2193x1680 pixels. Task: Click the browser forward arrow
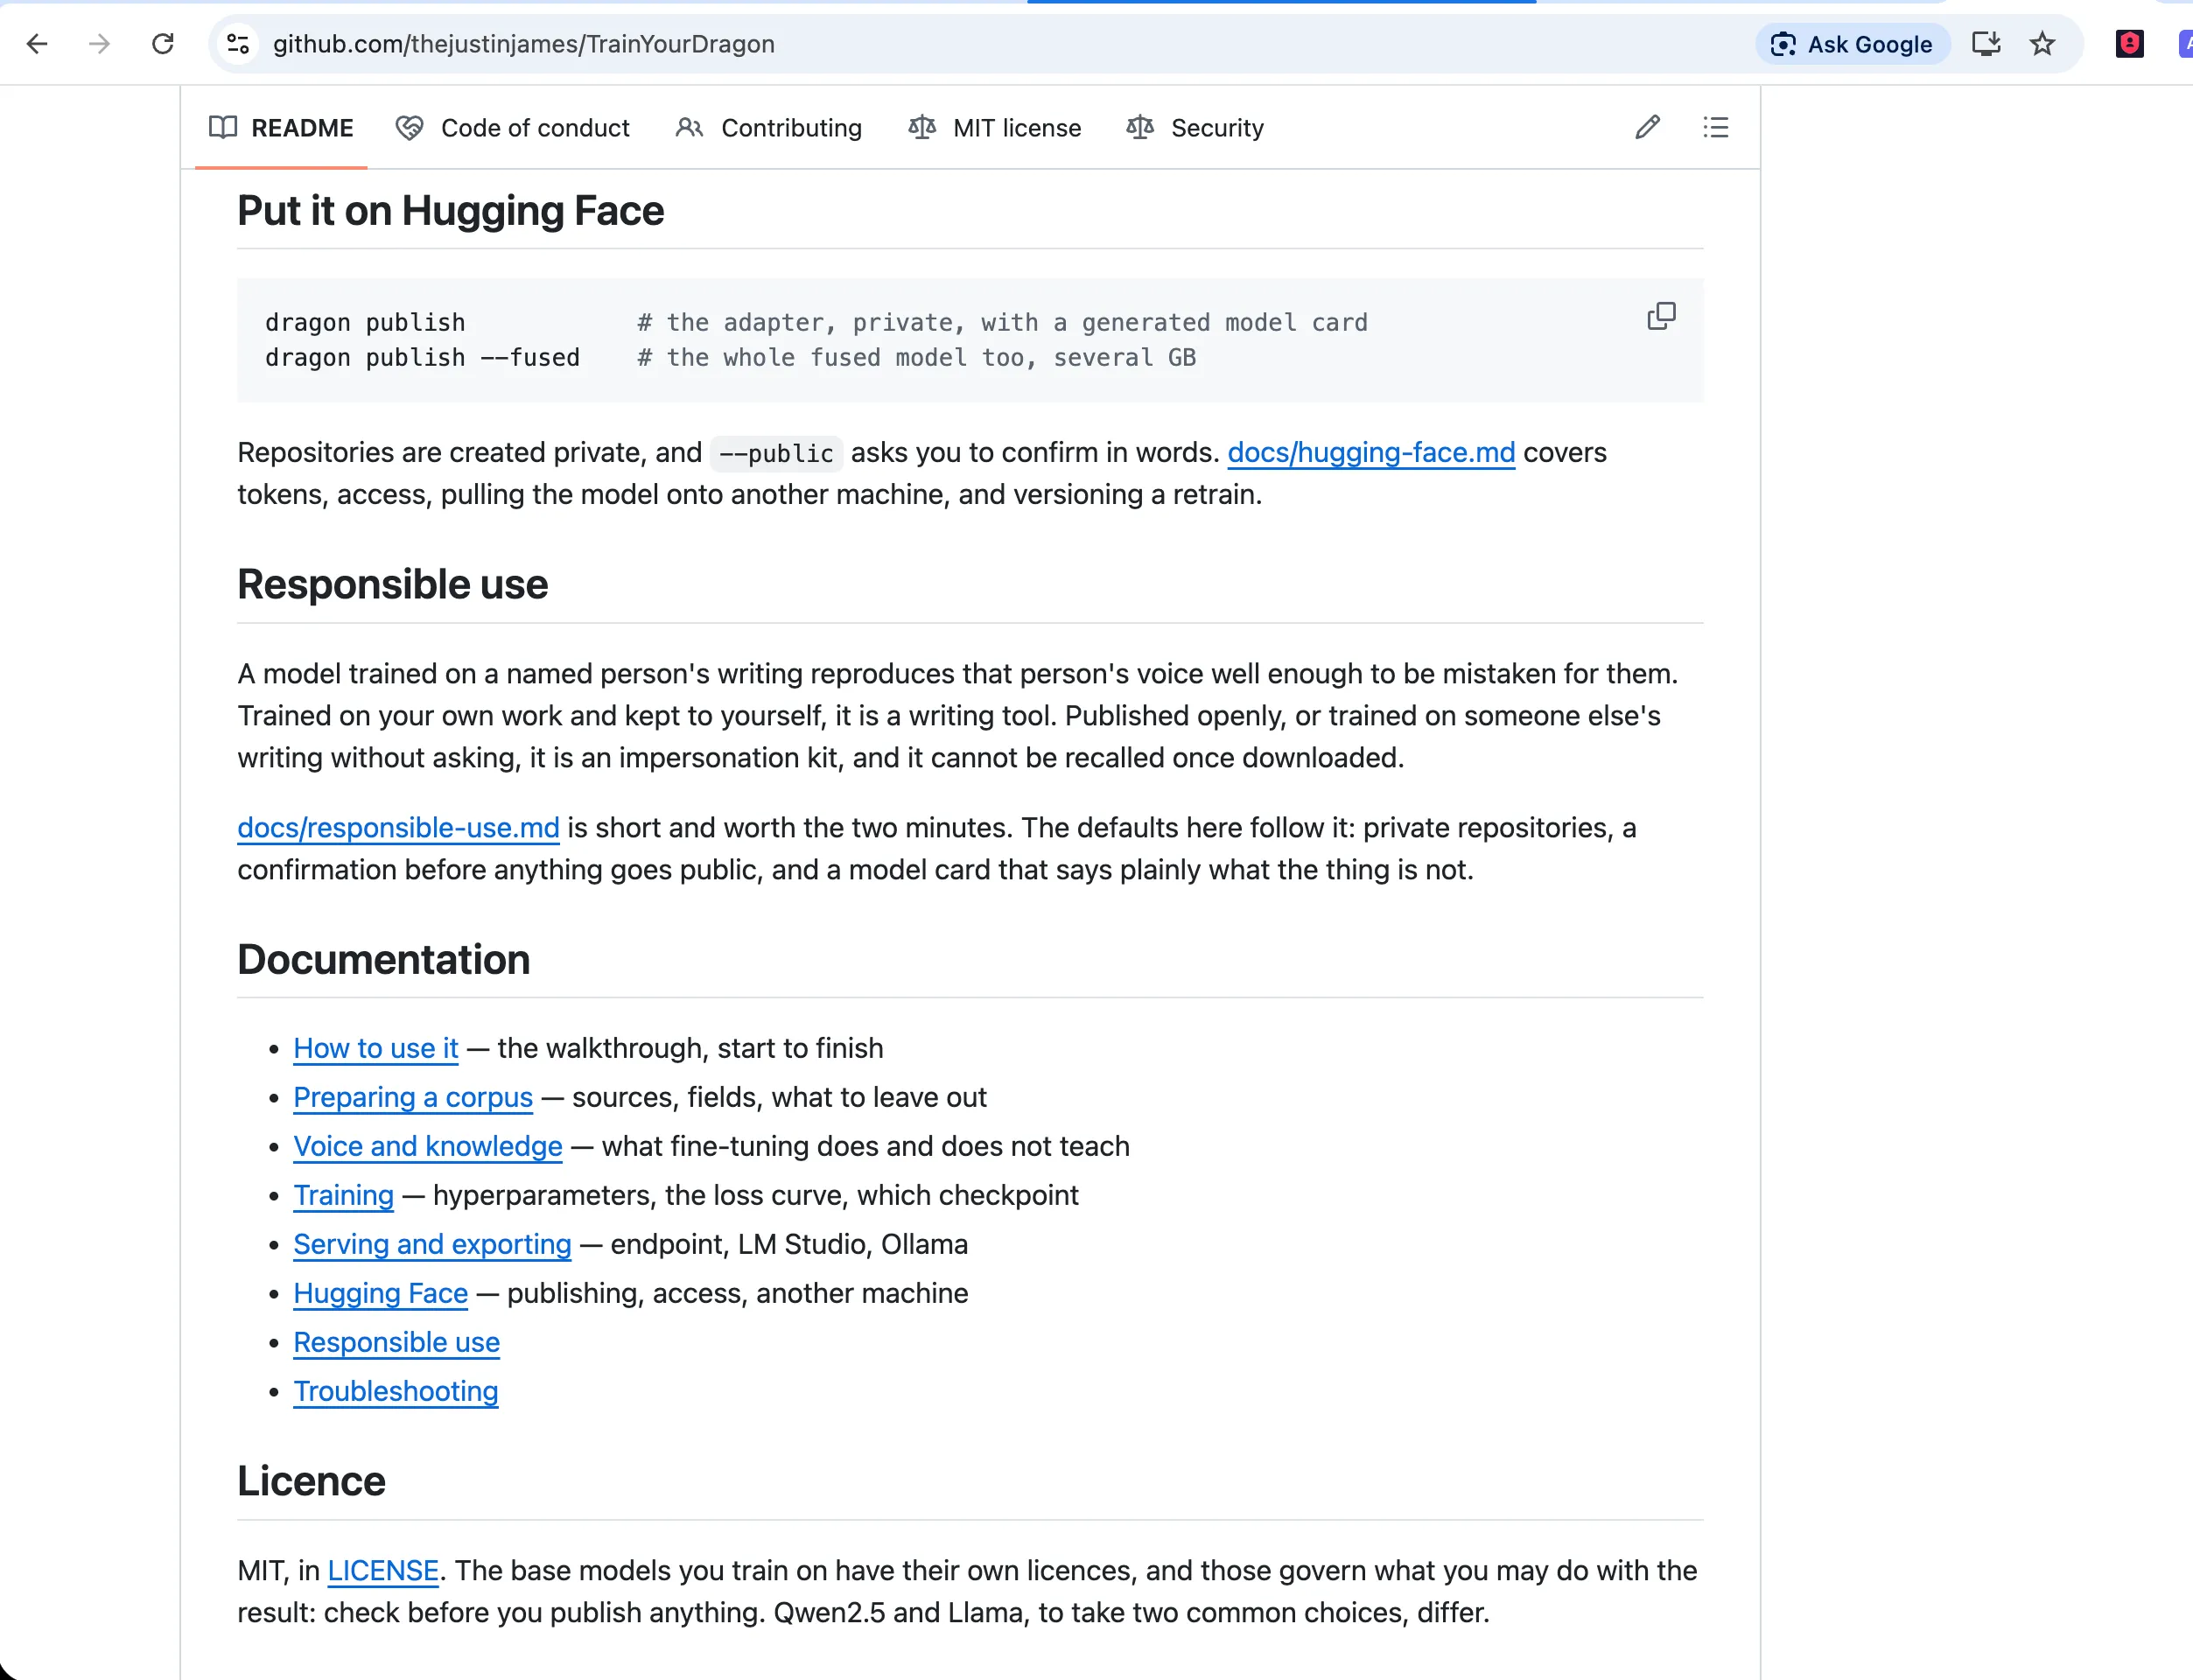pyautogui.click(x=99, y=44)
